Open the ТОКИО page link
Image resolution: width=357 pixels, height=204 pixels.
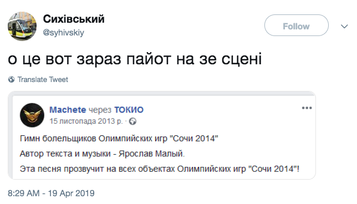click(x=129, y=110)
